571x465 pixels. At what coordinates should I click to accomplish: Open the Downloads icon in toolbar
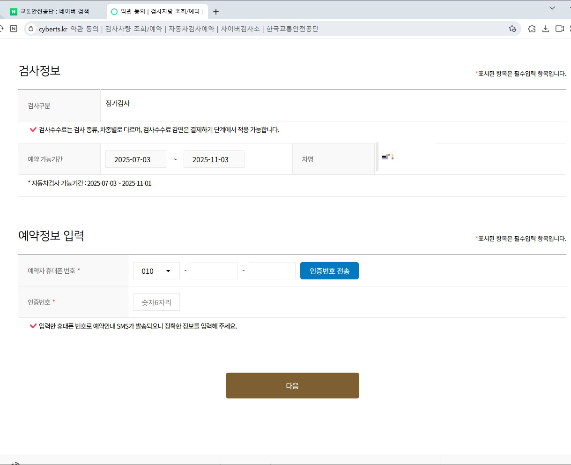tap(545, 29)
